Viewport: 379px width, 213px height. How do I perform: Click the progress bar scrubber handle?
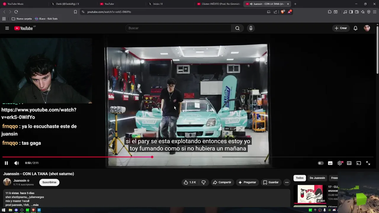(152, 157)
